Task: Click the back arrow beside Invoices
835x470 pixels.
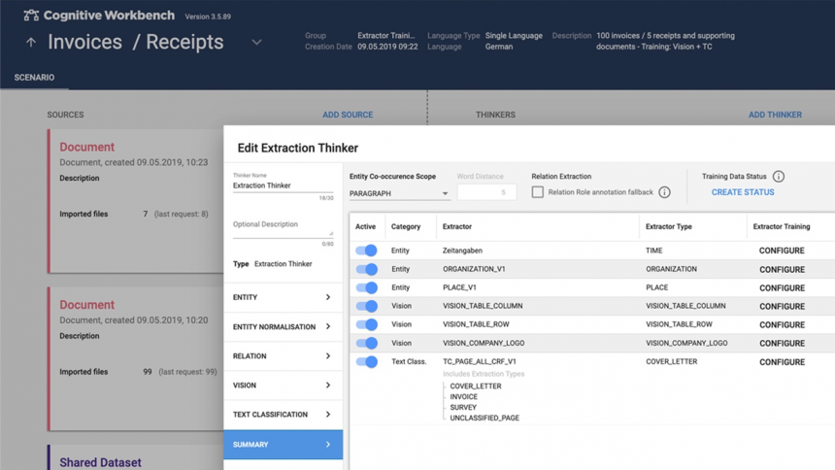Action: (31, 43)
